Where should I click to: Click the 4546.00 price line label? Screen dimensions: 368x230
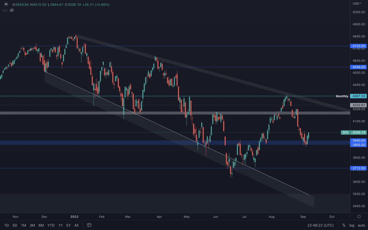(x=358, y=67)
